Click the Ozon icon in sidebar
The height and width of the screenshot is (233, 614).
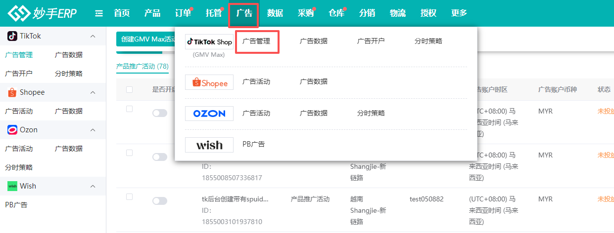pyautogui.click(x=12, y=130)
